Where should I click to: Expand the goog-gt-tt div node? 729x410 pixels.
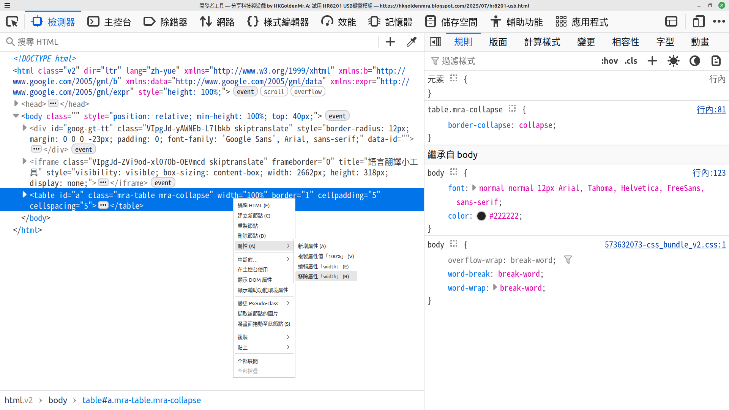pos(24,128)
